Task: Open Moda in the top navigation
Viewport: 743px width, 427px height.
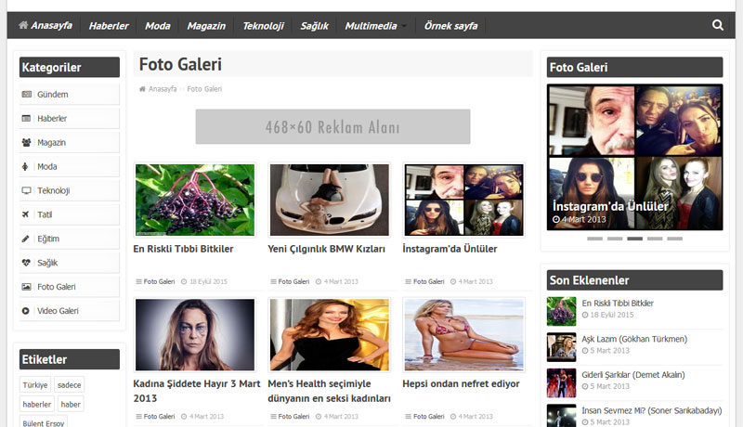Action: pos(157,26)
